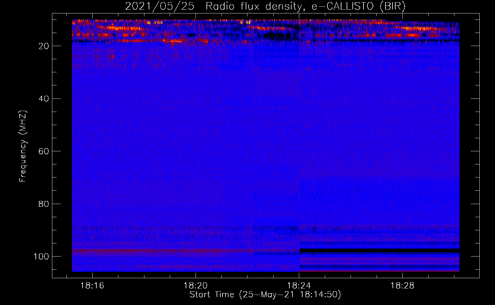The image size is (495, 305).
Task: Click the plot title 'Radio flux density, e-CALLISTO (BIR)'
Action: (x=306, y=6)
